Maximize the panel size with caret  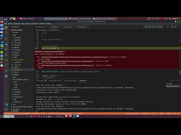click(x=176, y=81)
